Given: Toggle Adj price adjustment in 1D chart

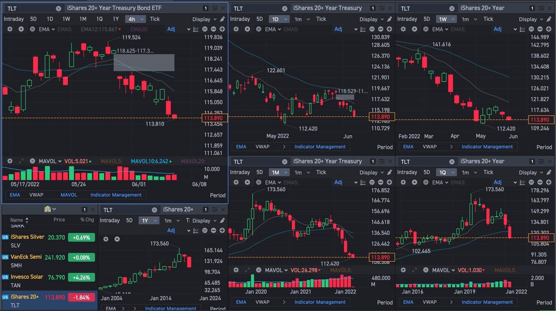Looking at the screenshot, I should coord(338,29).
